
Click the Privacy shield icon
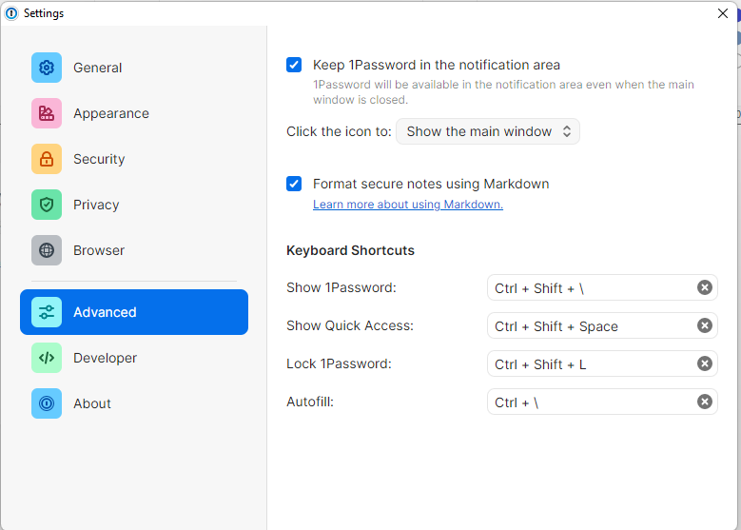(x=47, y=205)
